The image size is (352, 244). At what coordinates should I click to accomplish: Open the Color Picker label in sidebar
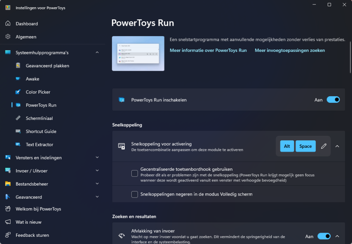click(38, 92)
